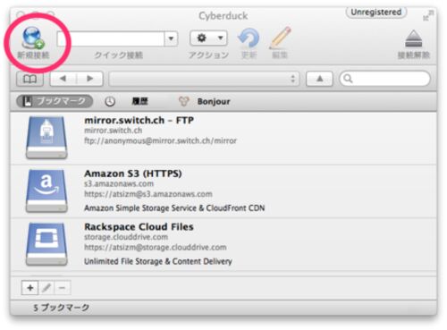447x330 pixels.
Task: Select the Bookmarks tab
Action: click(55, 101)
